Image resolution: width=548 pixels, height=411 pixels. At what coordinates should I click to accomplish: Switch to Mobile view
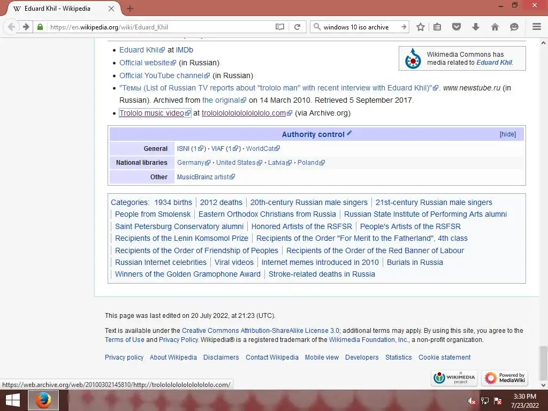tap(322, 357)
